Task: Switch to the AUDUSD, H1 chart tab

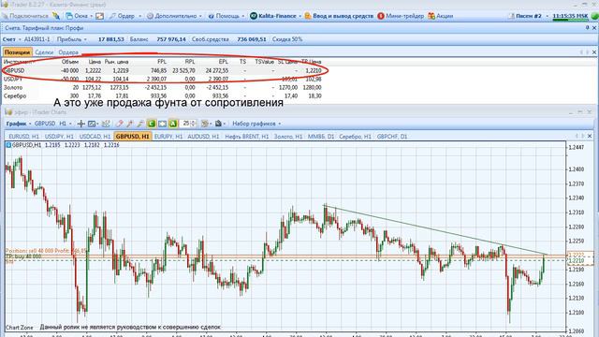Action: point(203,137)
